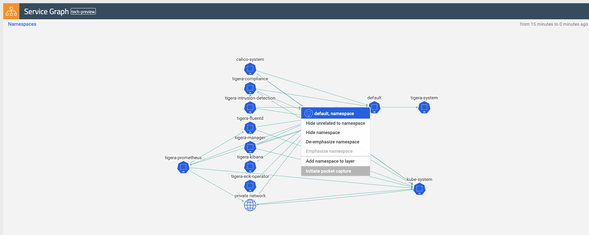Click the tigera-prometheus label
Screen dimensions: 589x235
[183, 158]
